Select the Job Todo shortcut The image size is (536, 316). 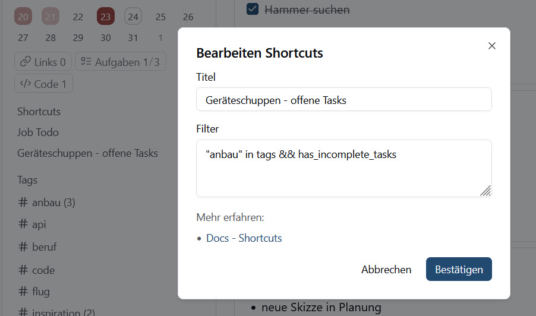coord(38,132)
